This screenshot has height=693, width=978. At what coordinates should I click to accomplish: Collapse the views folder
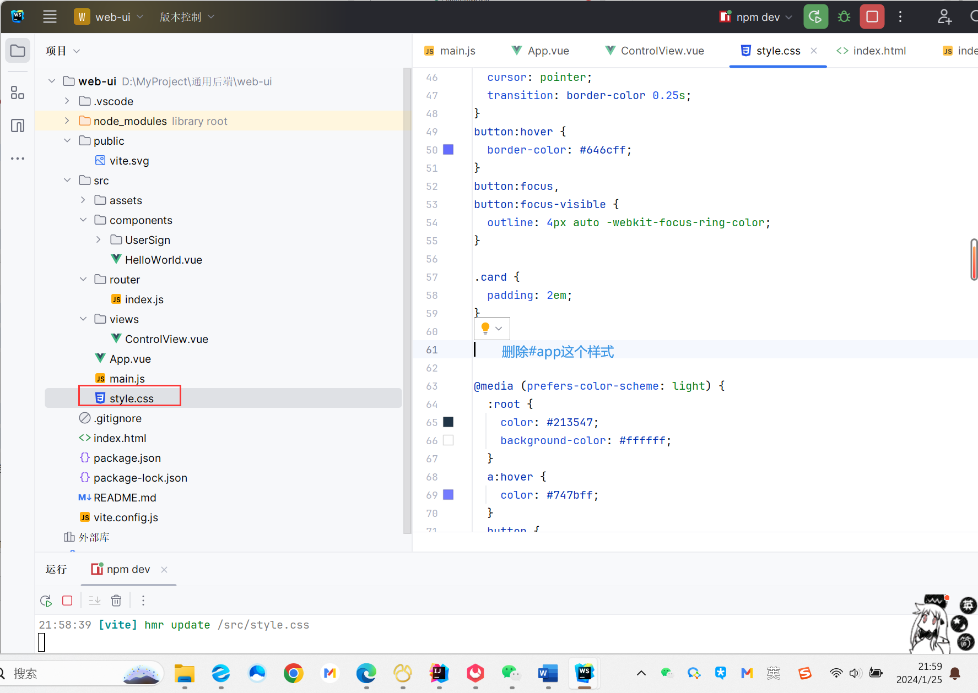pos(83,319)
